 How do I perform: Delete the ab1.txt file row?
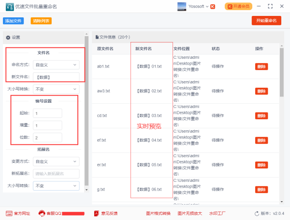261,67
